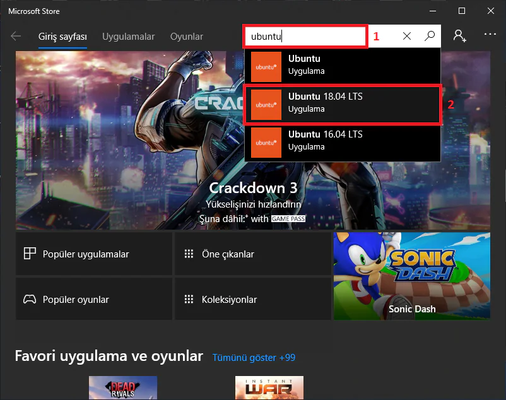Switch to Giriş sayfası tab

(x=62, y=37)
